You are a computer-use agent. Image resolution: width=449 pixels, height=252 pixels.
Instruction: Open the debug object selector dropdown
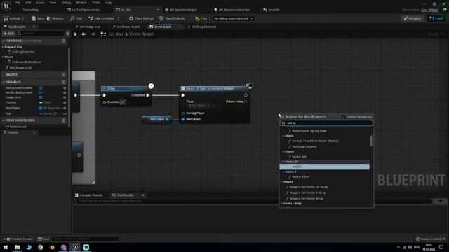[x=233, y=18]
